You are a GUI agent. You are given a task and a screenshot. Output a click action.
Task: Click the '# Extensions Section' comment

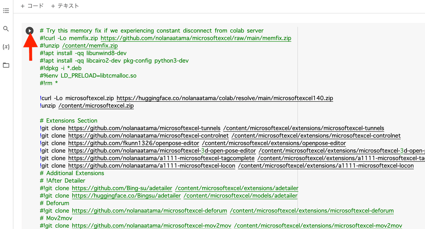coord(69,121)
